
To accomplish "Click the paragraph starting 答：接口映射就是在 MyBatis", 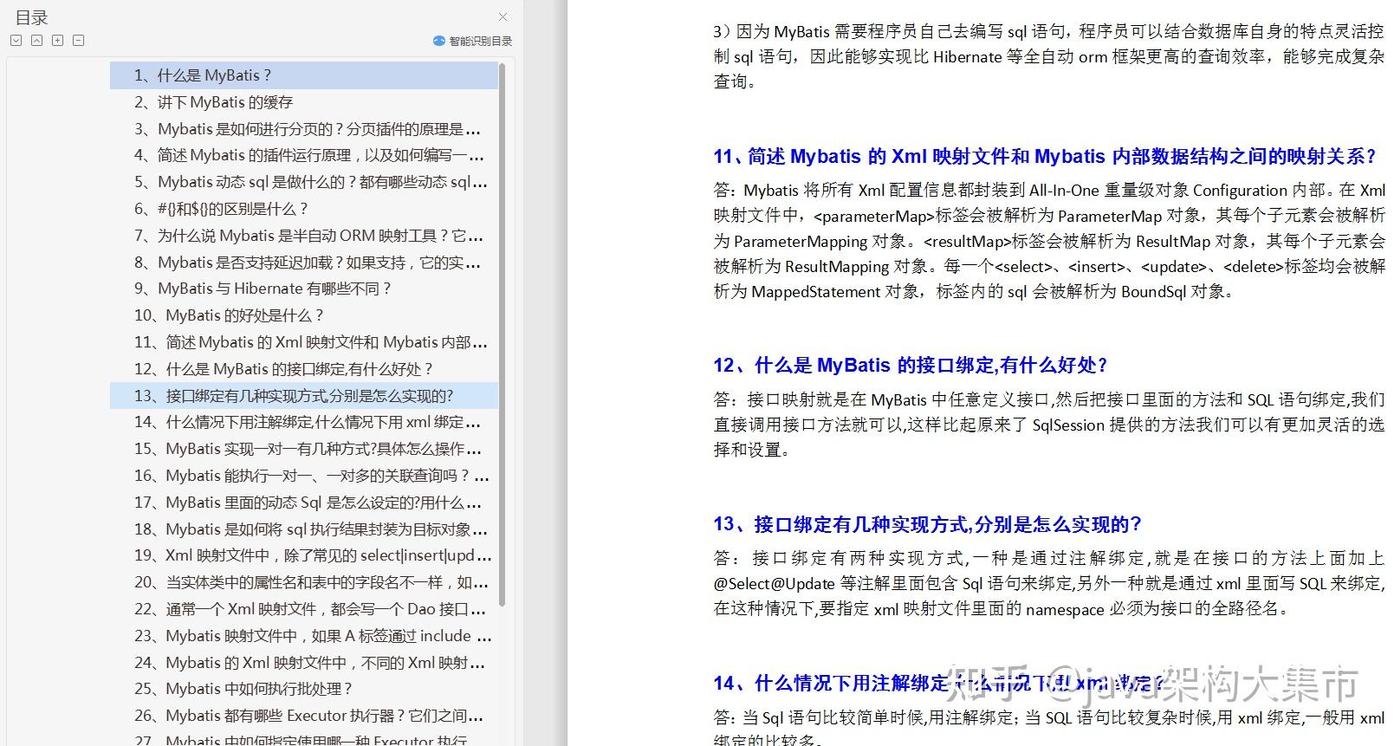I will point(1049,425).
